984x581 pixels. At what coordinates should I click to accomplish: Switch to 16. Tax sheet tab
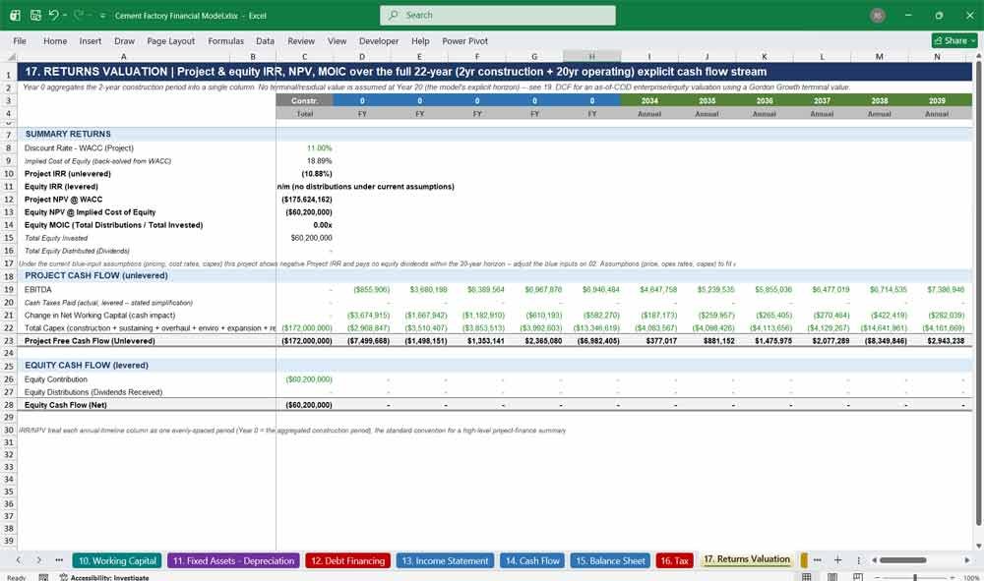[675, 561]
